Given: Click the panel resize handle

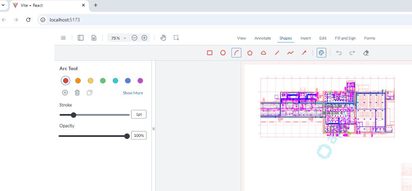Looking at the screenshot, I should (x=154, y=129).
